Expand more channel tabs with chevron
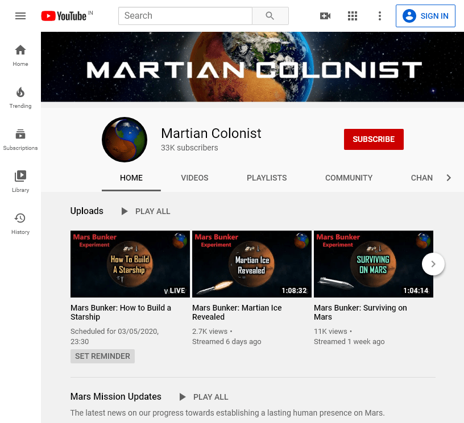This screenshot has height=423, width=464. (x=449, y=178)
